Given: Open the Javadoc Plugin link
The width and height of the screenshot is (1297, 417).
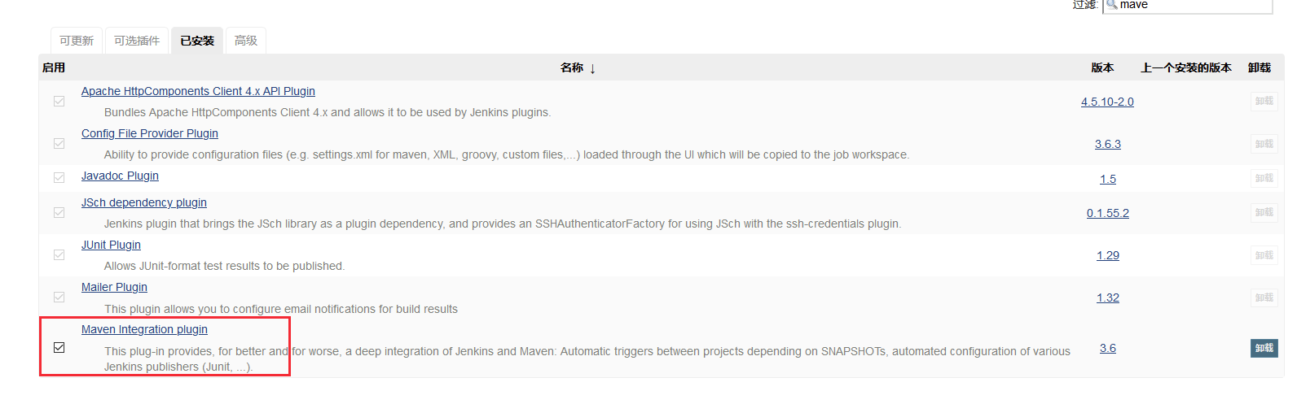Looking at the screenshot, I should (120, 176).
